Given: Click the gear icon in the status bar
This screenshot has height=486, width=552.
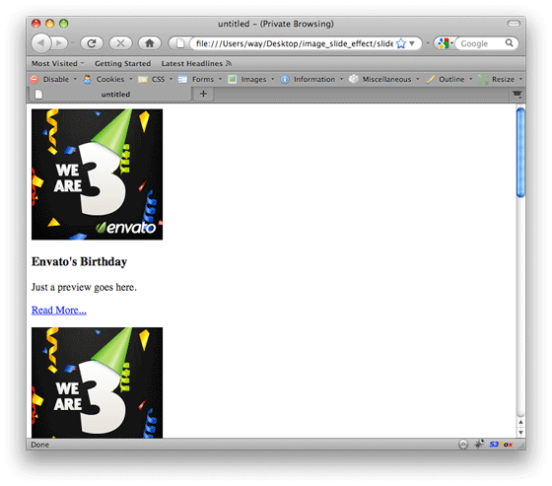Looking at the screenshot, I should (463, 445).
